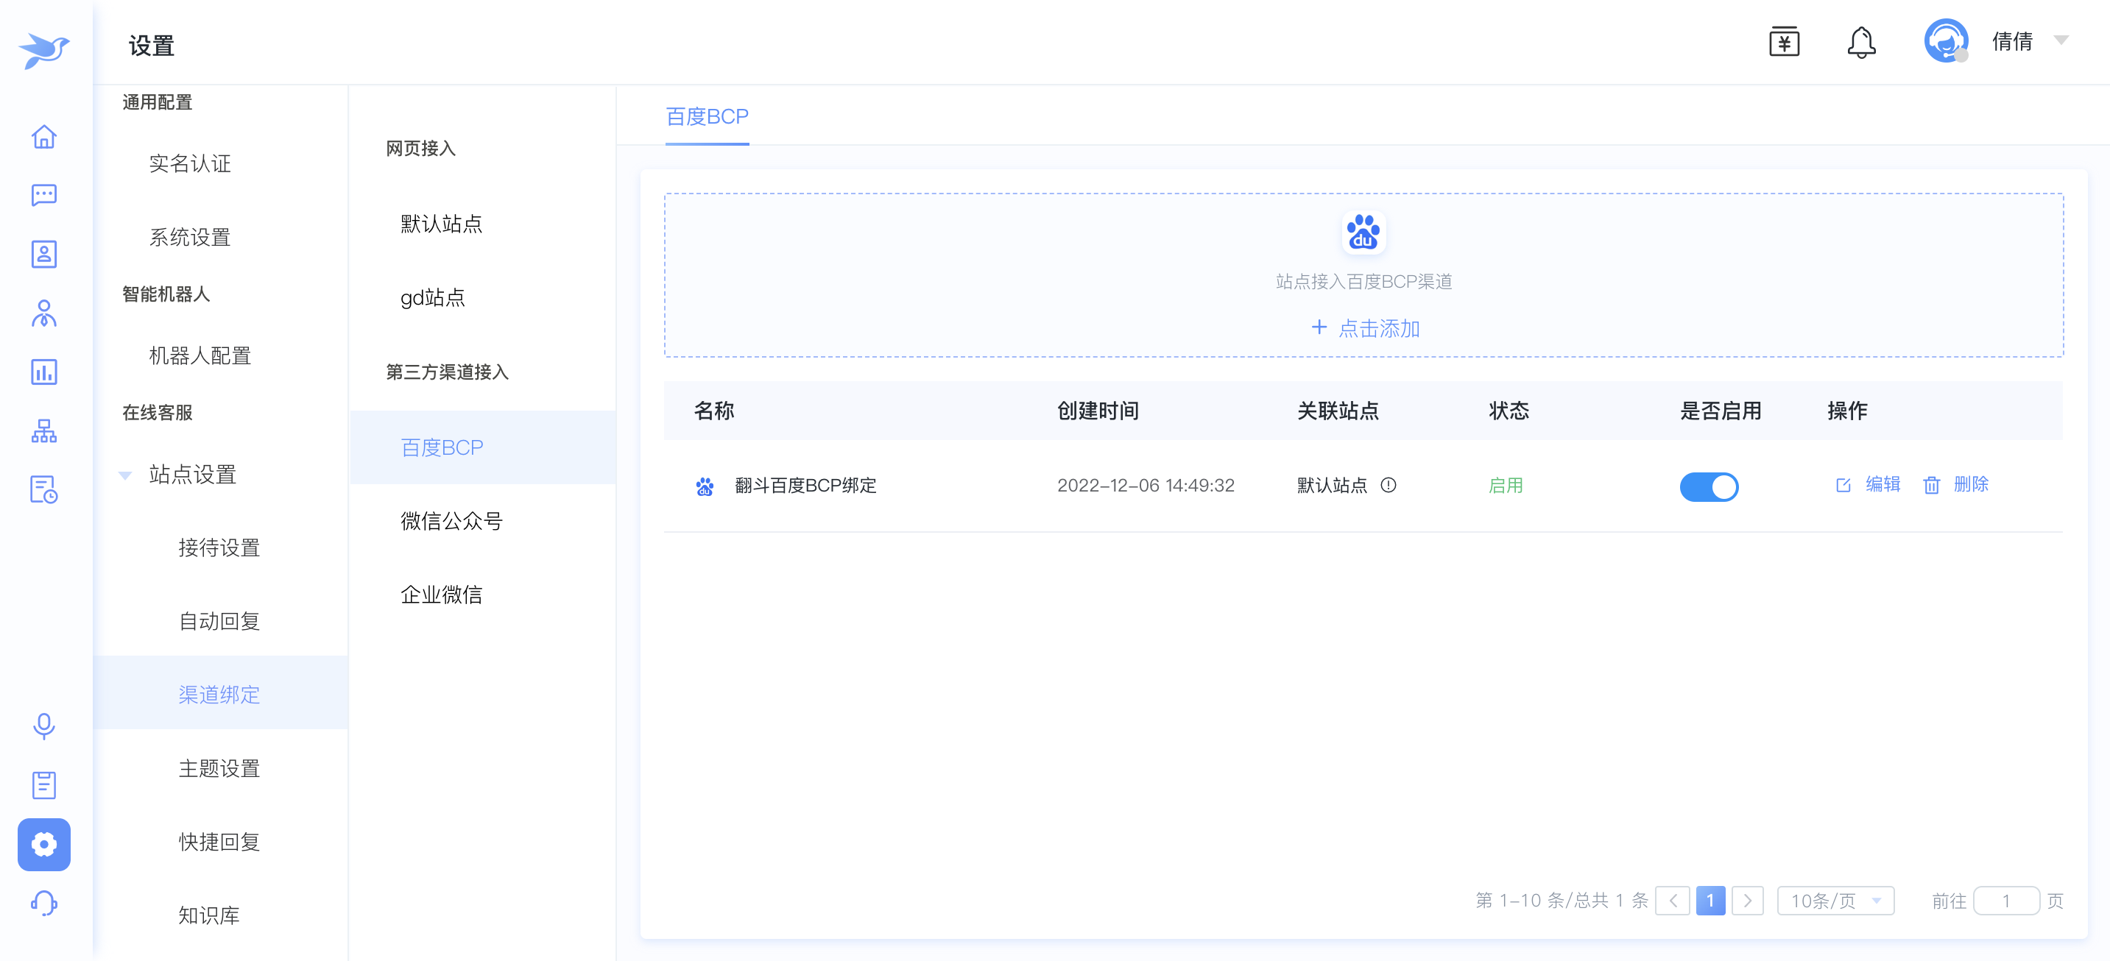The height and width of the screenshot is (961, 2110).
Task: Click the microphone sidebar icon
Action: point(43,726)
